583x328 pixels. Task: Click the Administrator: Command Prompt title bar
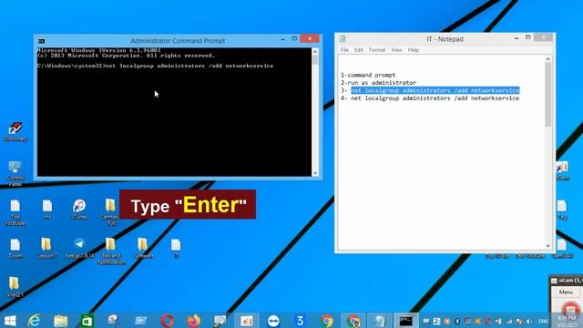click(178, 41)
